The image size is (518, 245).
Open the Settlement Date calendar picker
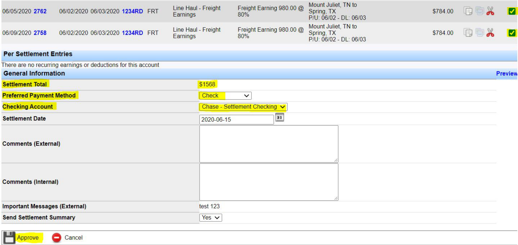pos(280,118)
